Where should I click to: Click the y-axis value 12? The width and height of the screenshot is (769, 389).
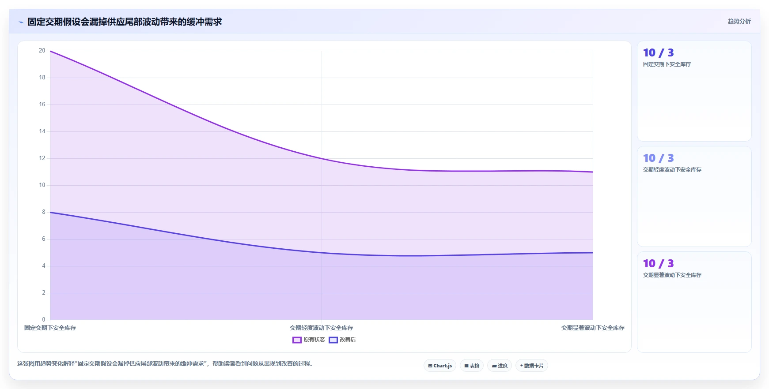[x=42, y=158]
